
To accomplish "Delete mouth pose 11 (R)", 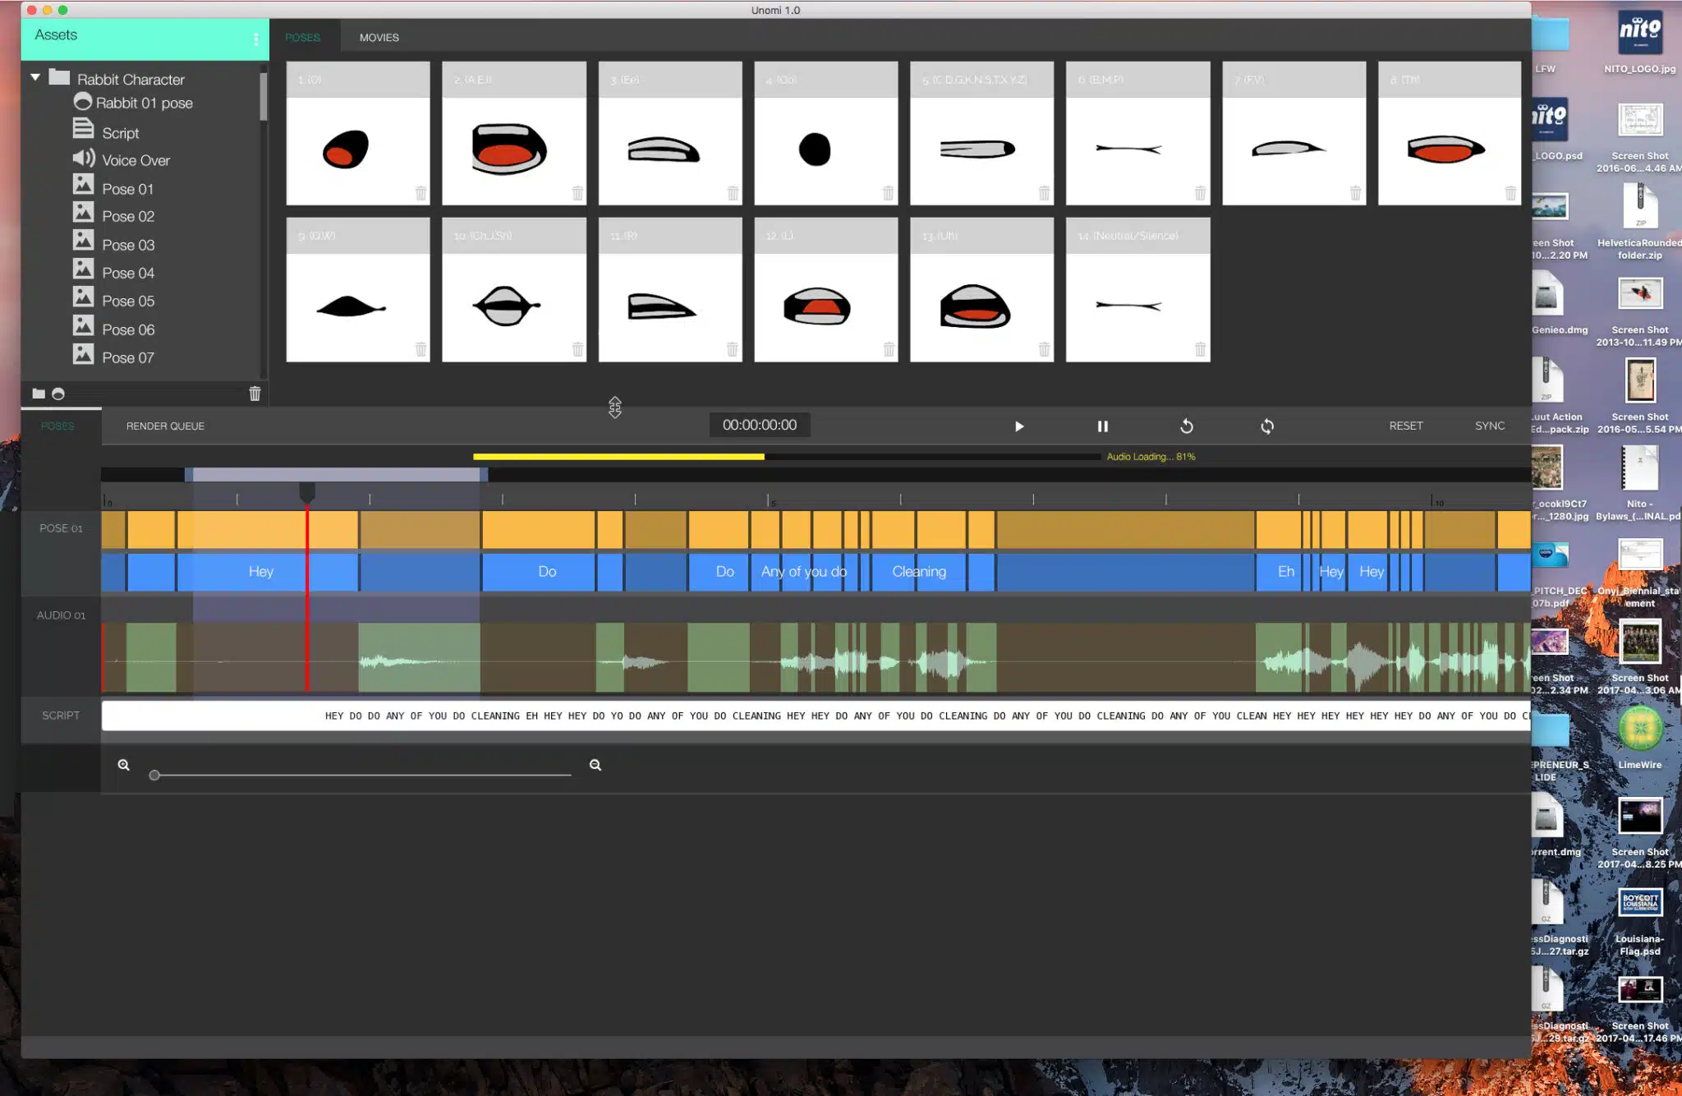I will point(733,349).
